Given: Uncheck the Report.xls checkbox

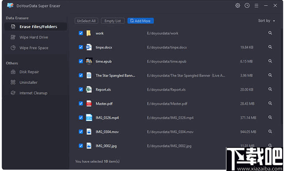Looking at the screenshot, I should pyautogui.click(x=81, y=89).
